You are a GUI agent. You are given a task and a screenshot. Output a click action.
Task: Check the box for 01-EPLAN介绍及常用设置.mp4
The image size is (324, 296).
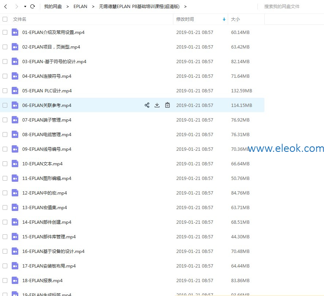5,32
